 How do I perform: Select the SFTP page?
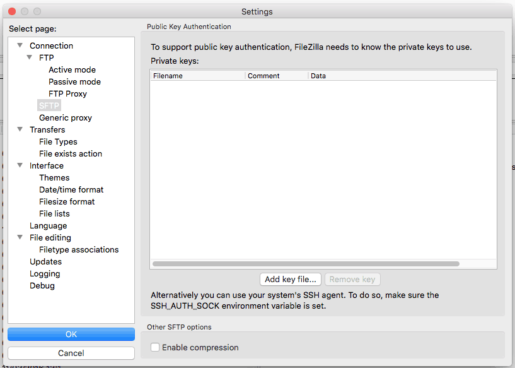click(49, 105)
